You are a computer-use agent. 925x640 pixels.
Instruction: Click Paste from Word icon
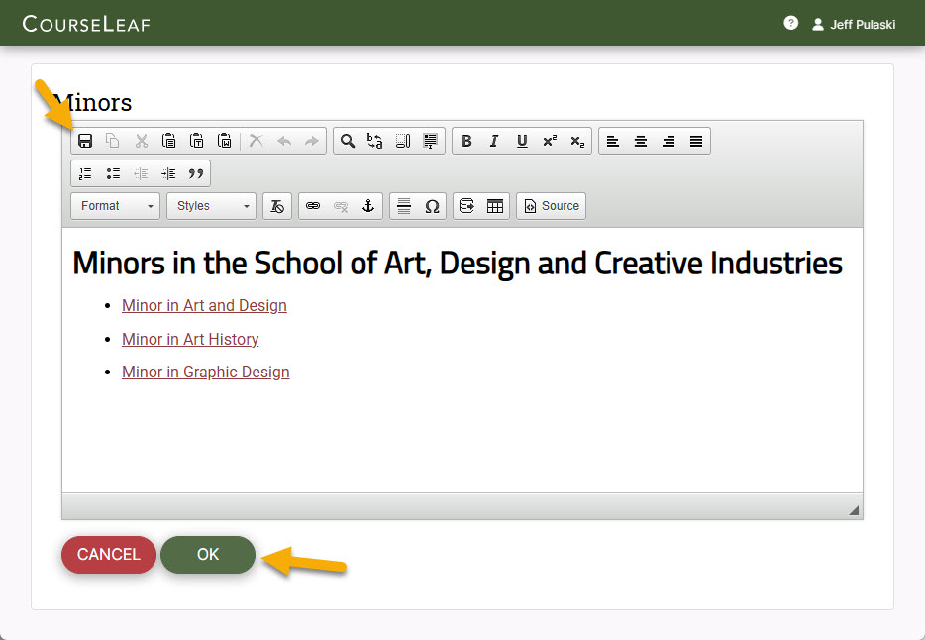pyautogui.click(x=224, y=141)
